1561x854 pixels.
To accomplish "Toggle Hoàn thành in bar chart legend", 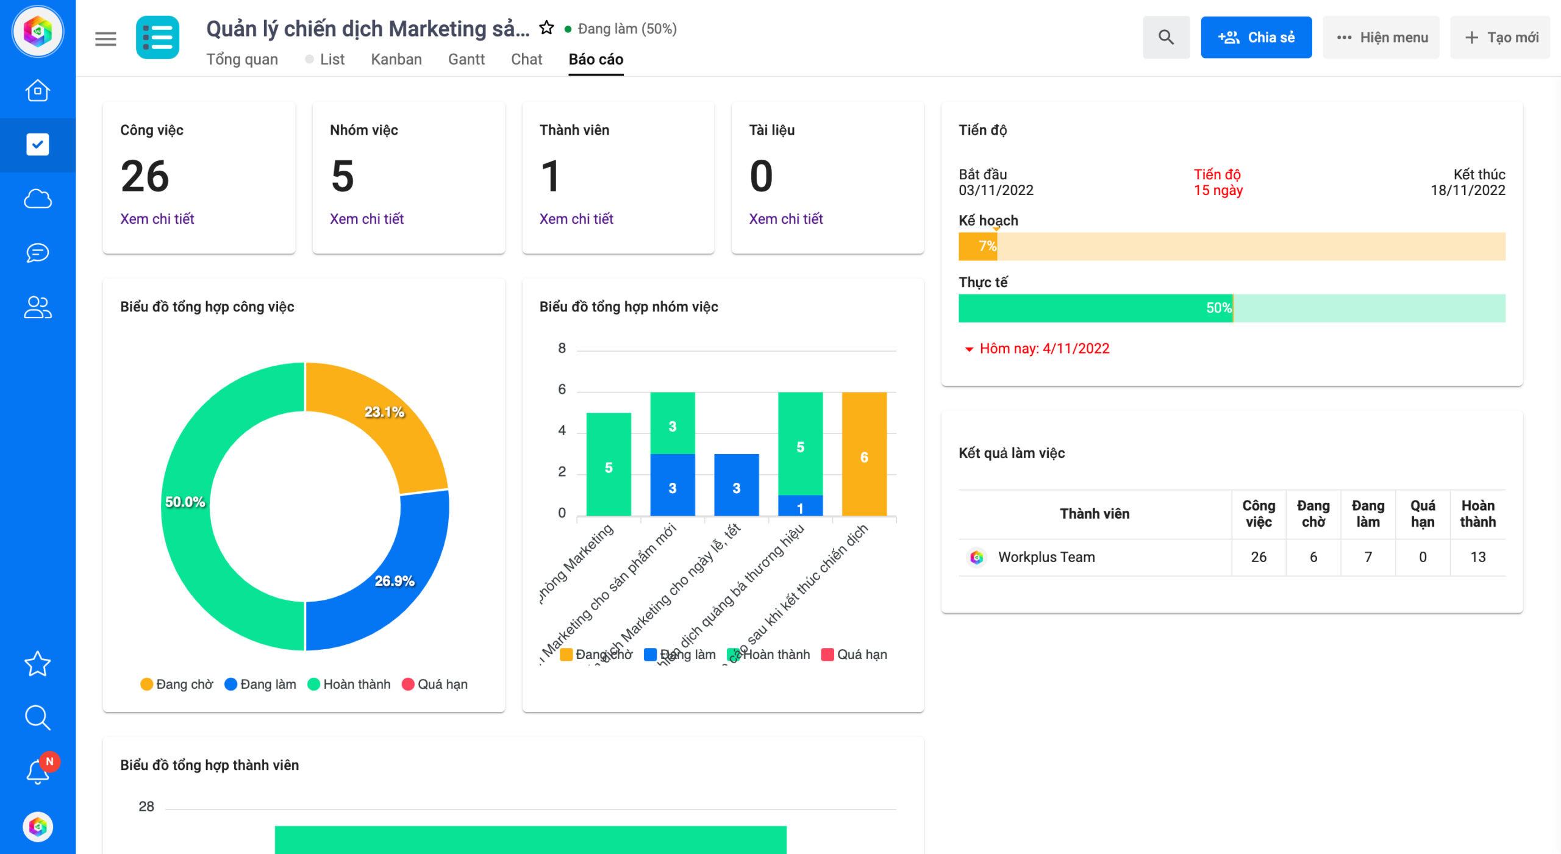I will 769,654.
